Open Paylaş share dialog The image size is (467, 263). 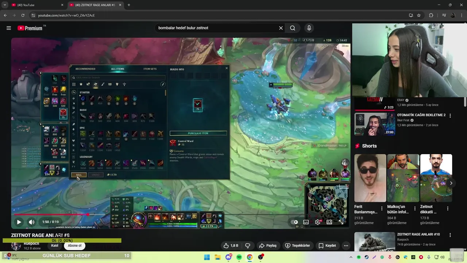coord(268,245)
